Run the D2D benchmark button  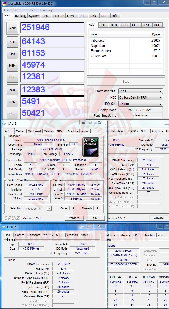12,102
